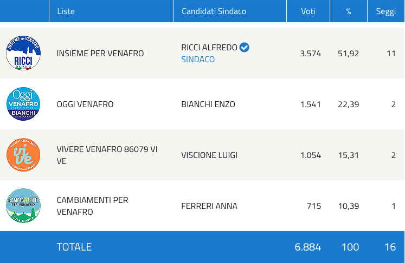The width and height of the screenshot is (405, 263).
Task: Select the VIVERE VENAFRO 86079 VI VE list name
Action: (107, 155)
